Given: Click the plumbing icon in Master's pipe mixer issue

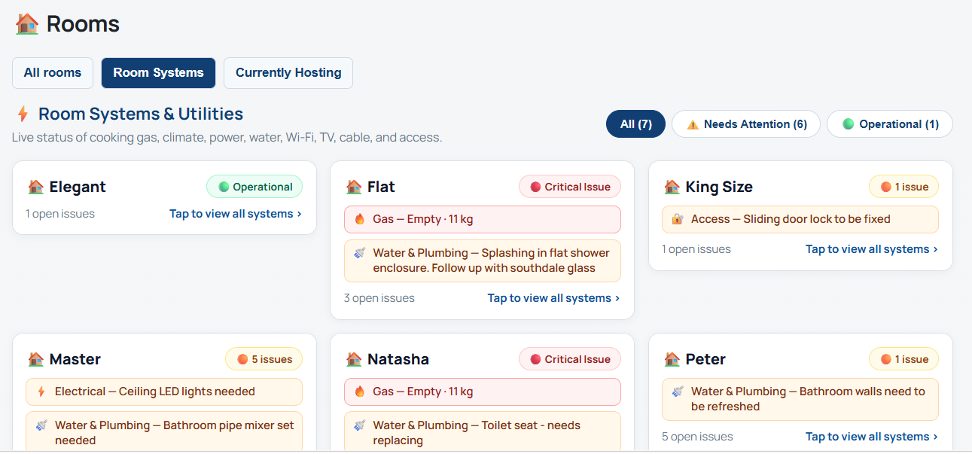Looking at the screenshot, I should click(x=41, y=425).
